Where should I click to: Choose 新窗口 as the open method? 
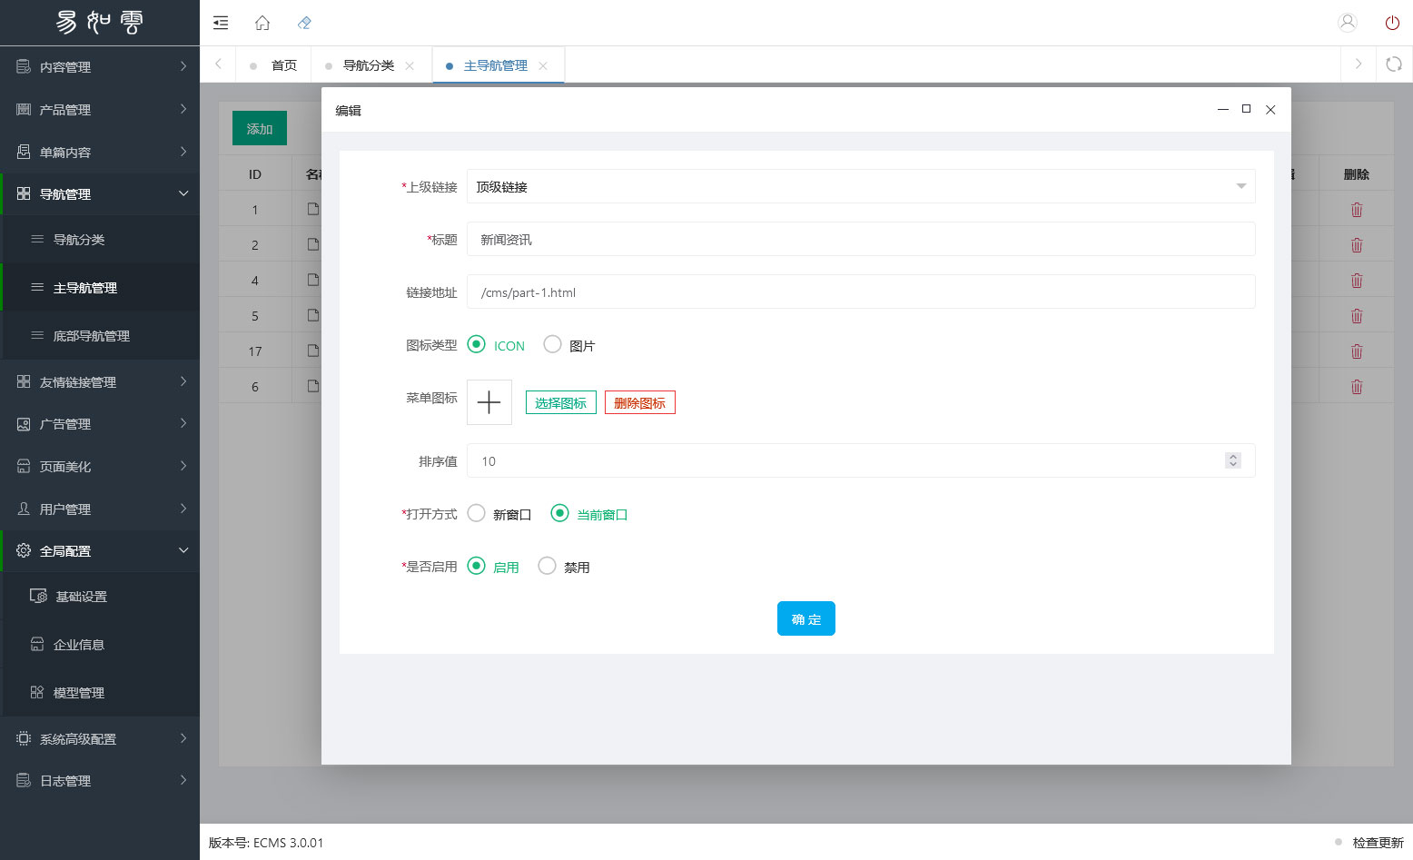477,513
